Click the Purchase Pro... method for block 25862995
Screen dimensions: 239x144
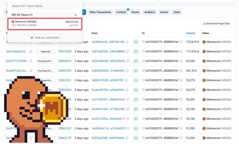point(45,71)
